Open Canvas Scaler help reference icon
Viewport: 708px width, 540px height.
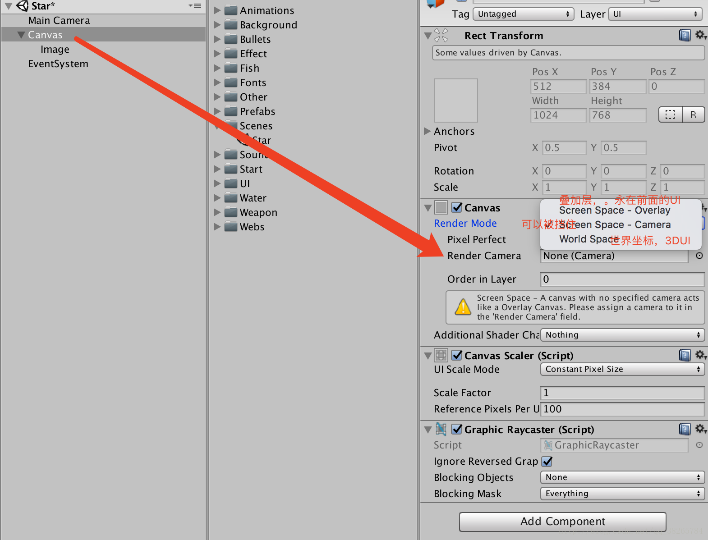[x=685, y=355]
